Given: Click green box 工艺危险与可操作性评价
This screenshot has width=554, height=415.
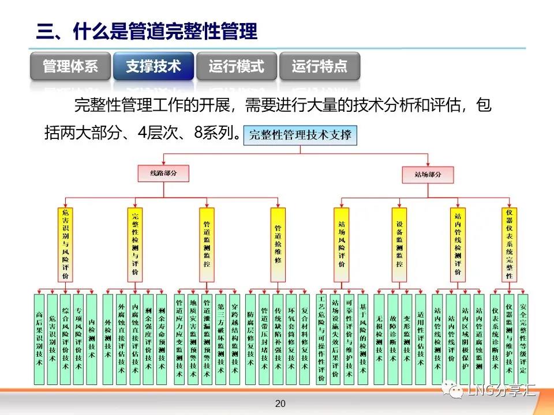Looking at the screenshot, I should [x=321, y=339].
